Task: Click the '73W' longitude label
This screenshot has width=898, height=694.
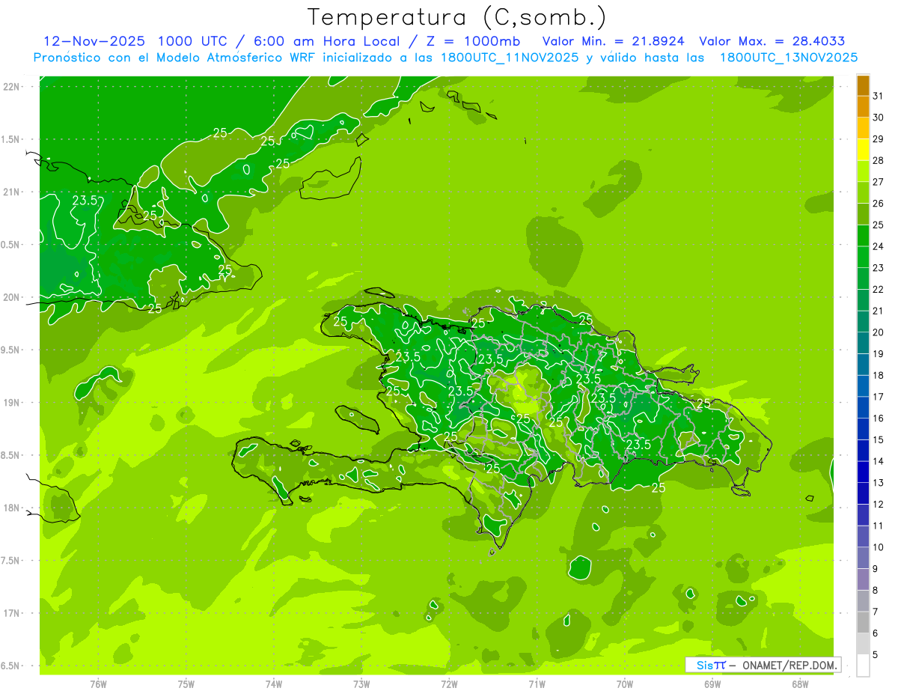Action: (361, 684)
